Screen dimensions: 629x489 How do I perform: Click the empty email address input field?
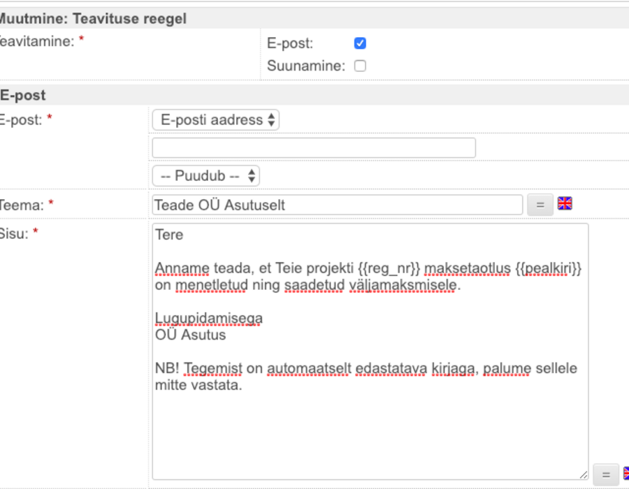pyautogui.click(x=314, y=148)
